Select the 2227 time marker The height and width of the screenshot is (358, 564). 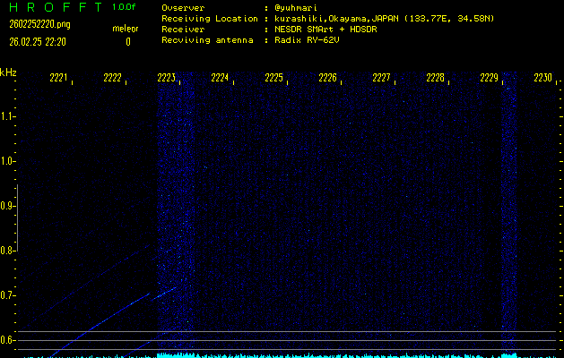pos(382,79)
